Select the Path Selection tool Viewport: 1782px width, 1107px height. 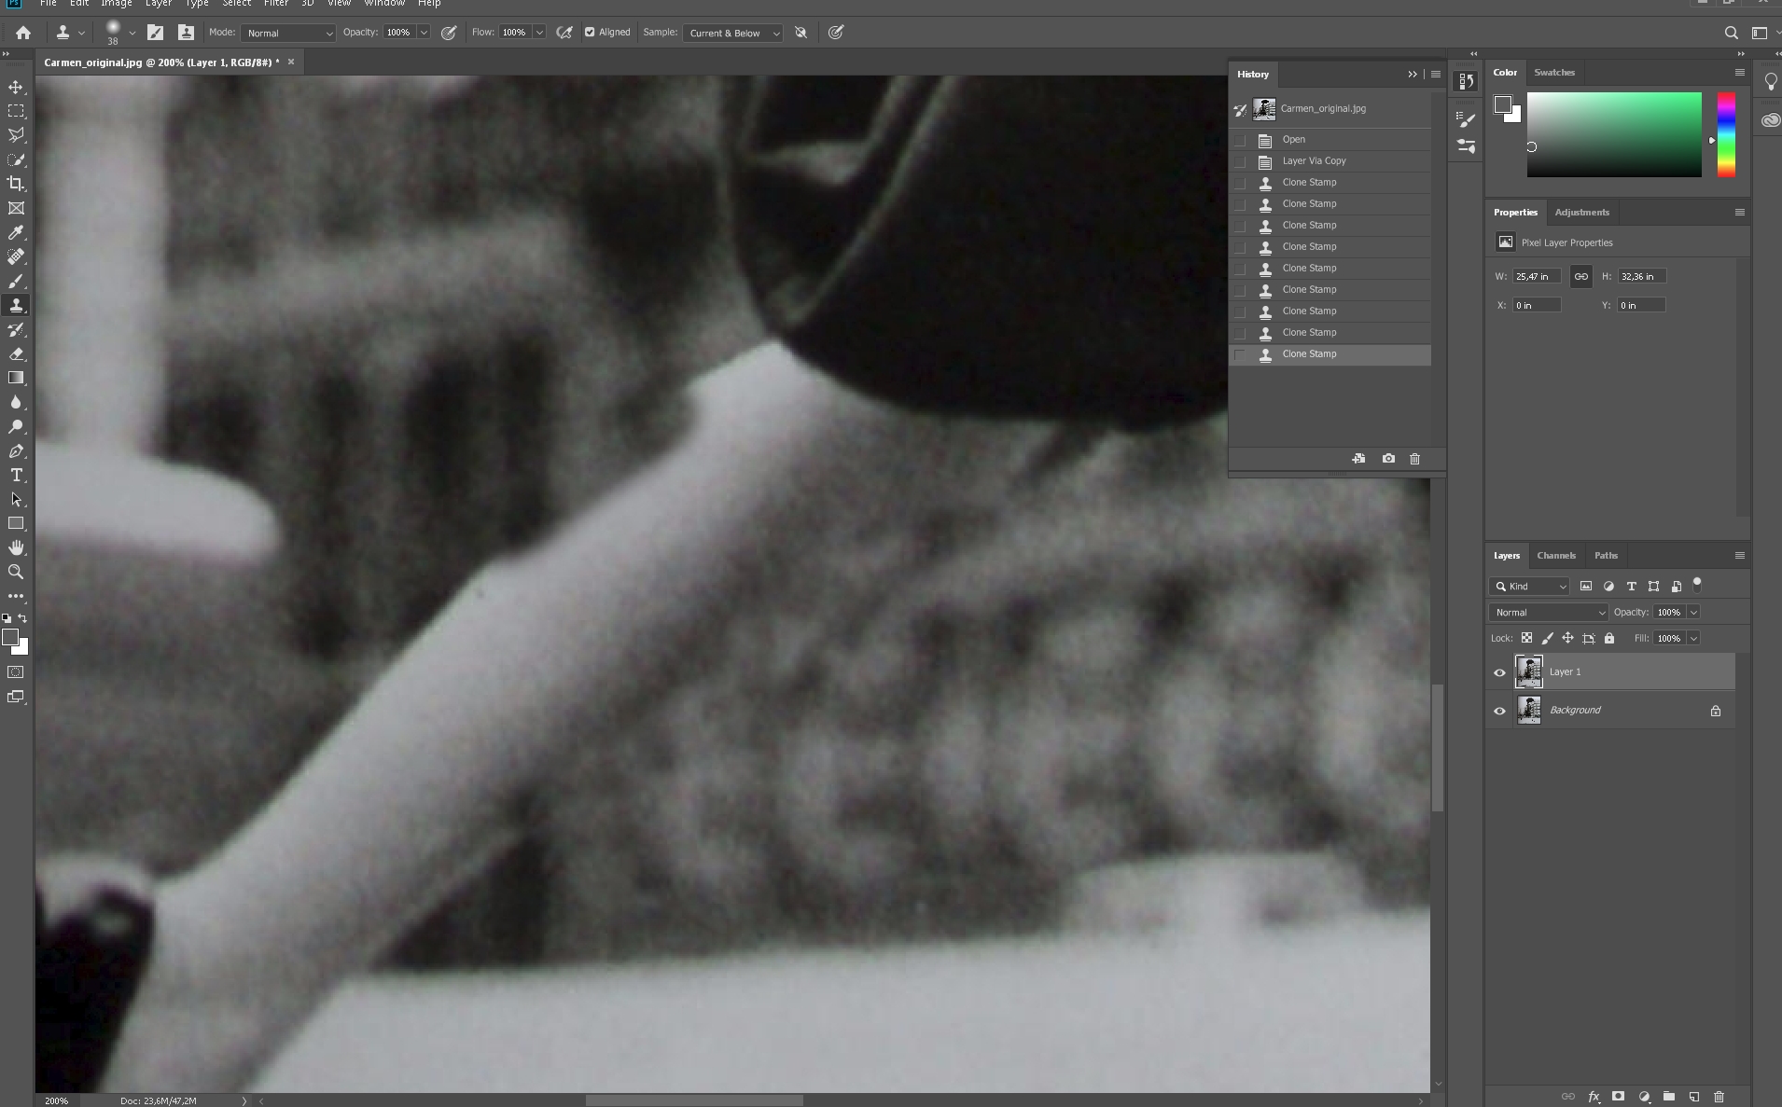click(x=16, y=499)
